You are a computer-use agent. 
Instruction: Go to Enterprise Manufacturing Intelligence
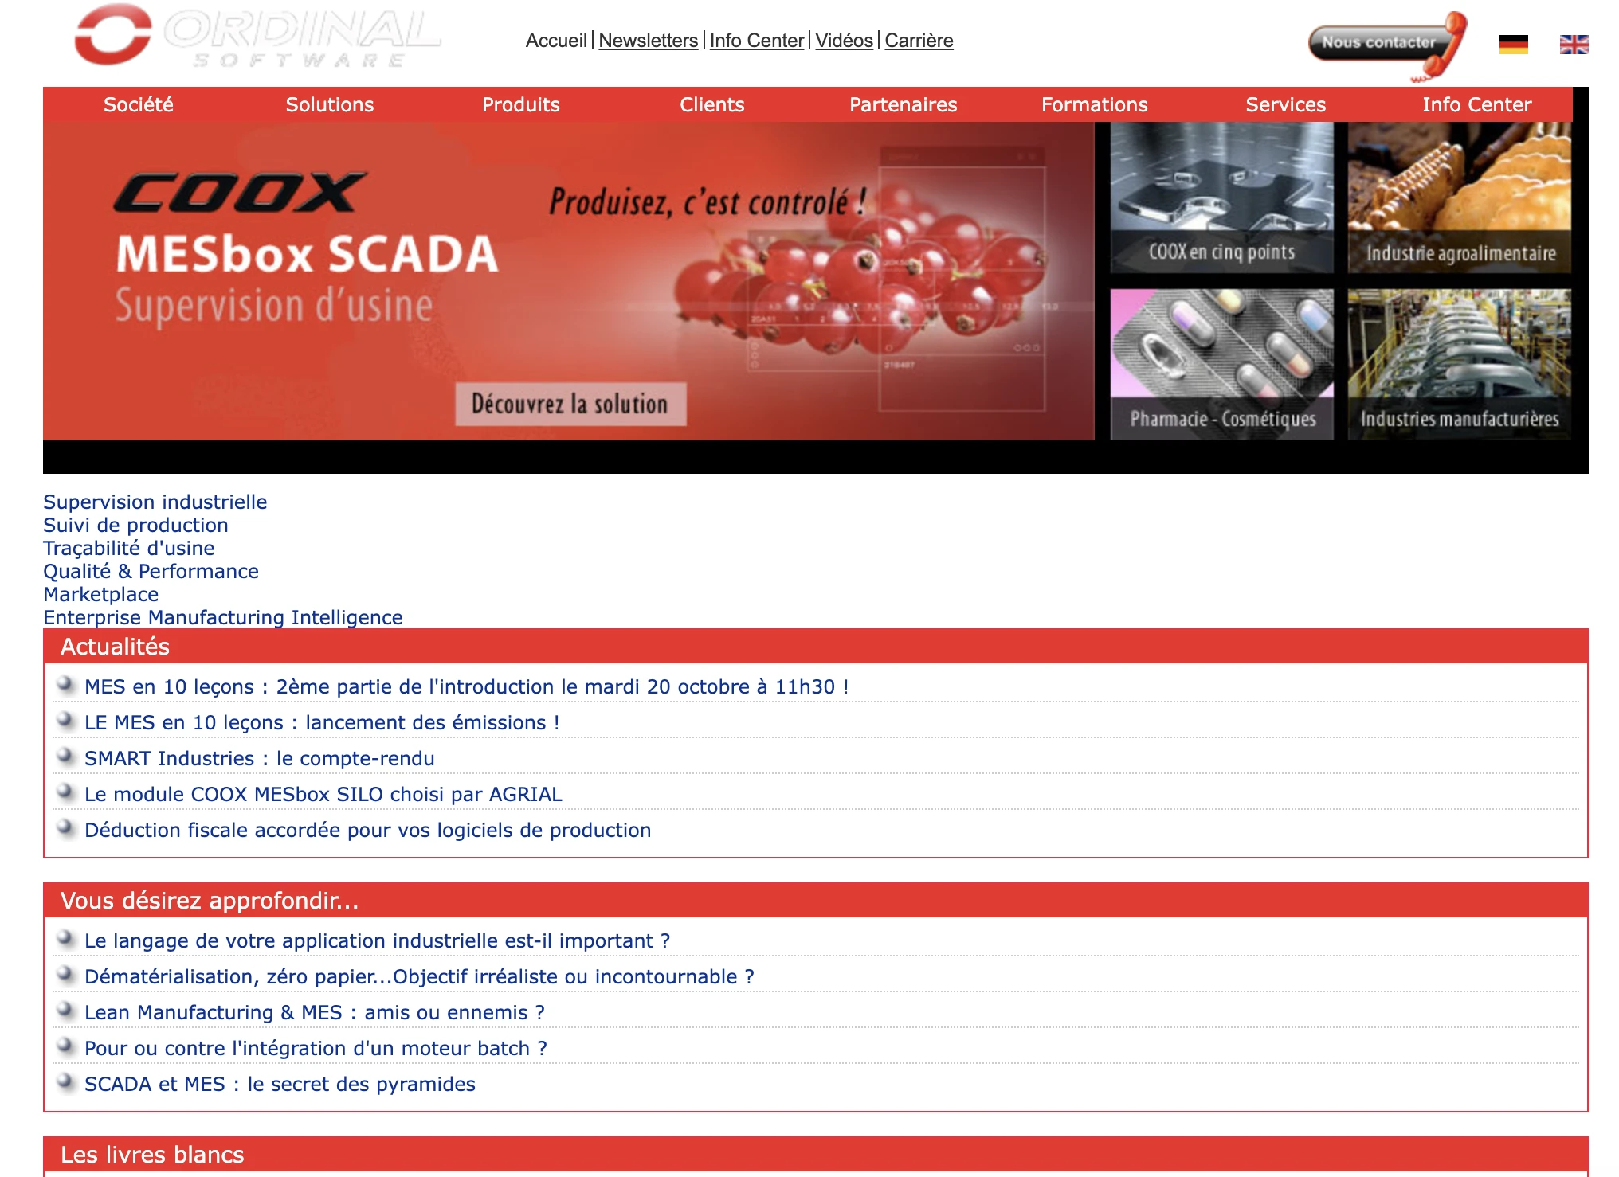[223, 618]
